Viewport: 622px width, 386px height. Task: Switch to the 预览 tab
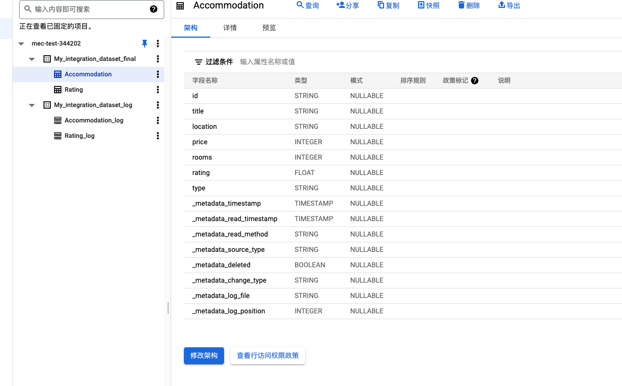click(x=269, y=28)
